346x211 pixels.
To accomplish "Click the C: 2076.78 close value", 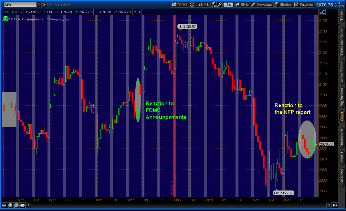I will pyautogui.click(x=122, y=12).
